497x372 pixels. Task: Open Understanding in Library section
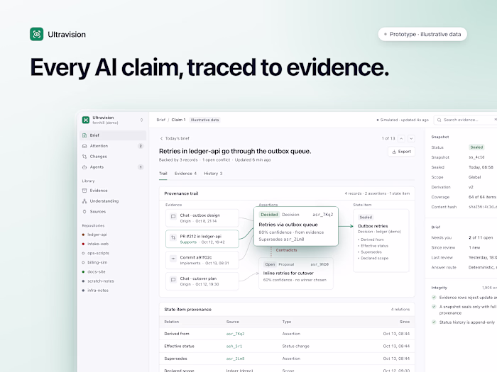click(x=113, y=201)
